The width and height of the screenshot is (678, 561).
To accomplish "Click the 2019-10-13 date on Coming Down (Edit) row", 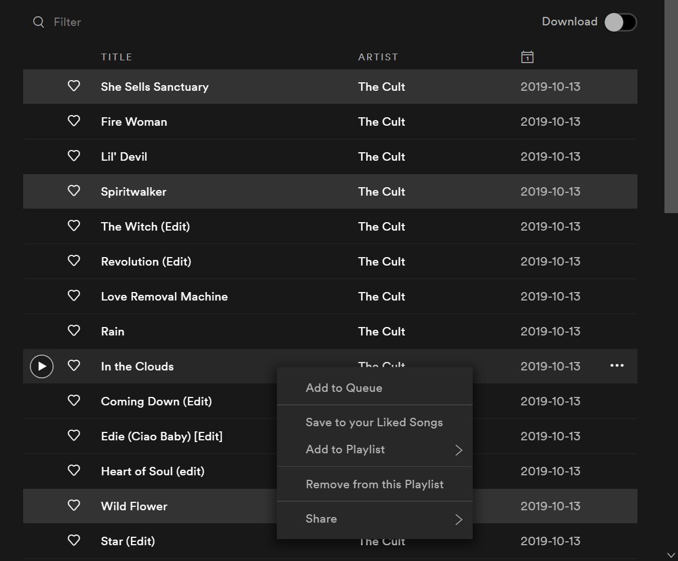I will (x=551, y=401).
